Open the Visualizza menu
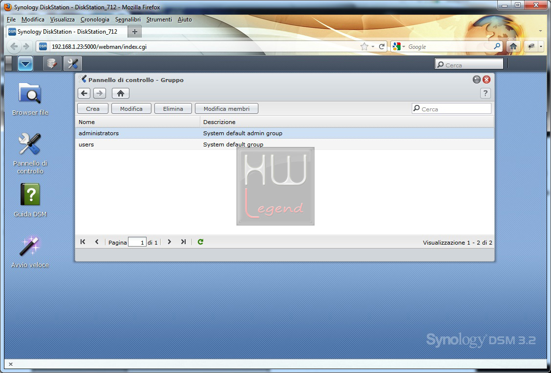 [62, 20]
